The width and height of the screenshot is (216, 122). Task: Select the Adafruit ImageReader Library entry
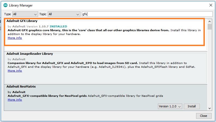pos(29,54)
